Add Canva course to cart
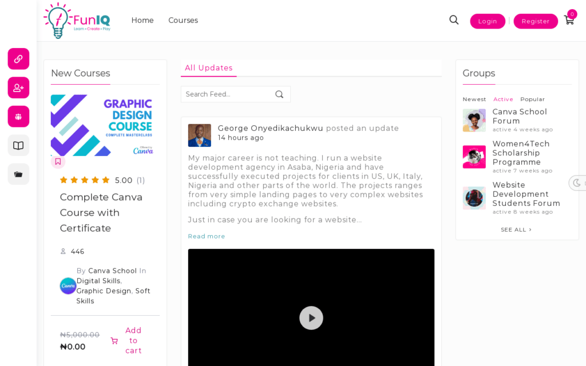The image size is (586, 366). [126, 341]
